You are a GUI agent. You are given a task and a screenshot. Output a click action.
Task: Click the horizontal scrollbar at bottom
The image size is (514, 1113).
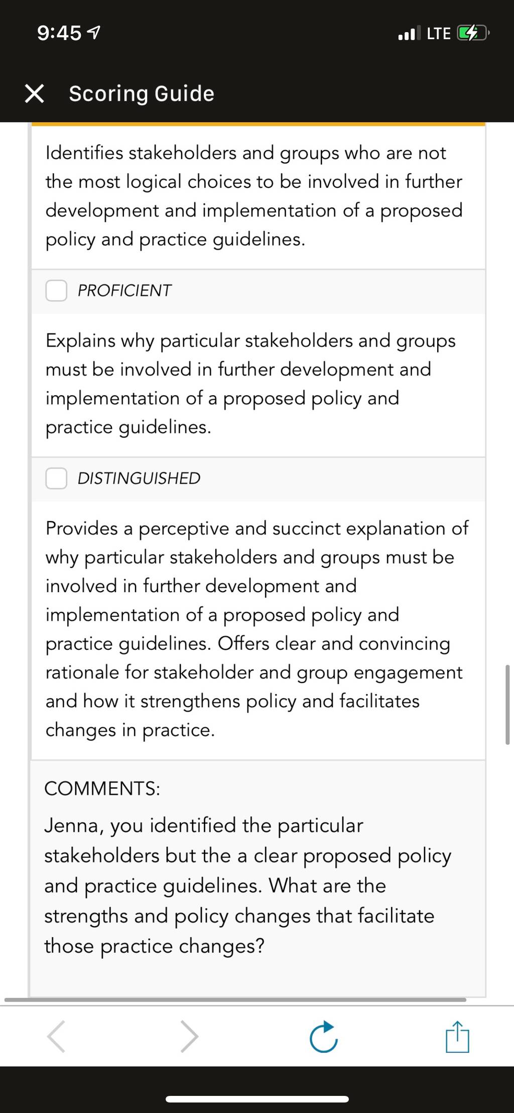coord(235,1000)
